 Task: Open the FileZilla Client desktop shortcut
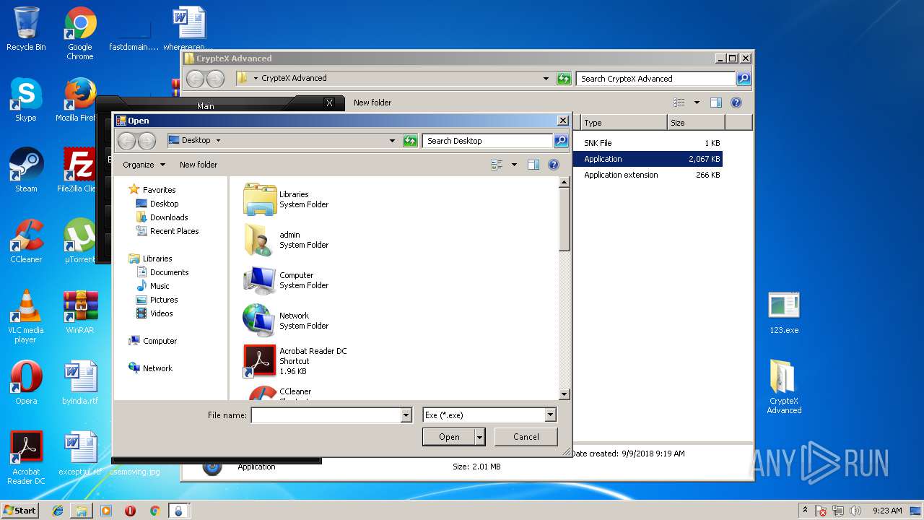click(x=79, y=170)
